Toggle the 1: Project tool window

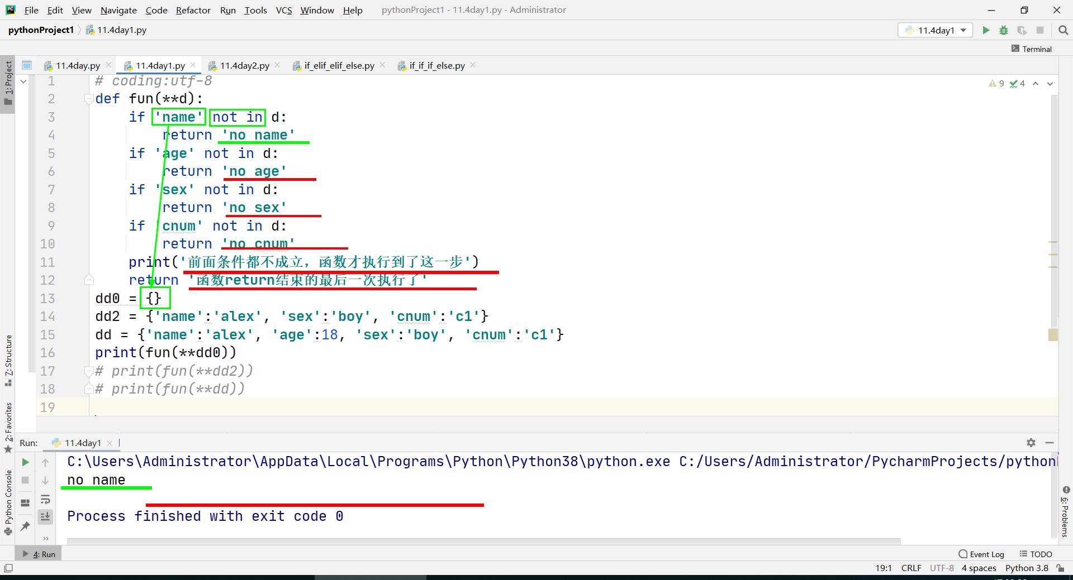tap(8, 84)
